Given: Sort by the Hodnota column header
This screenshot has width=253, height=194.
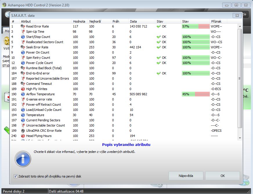Looking at the screenshot, I should pyautogui.click(x=80, y=21).
